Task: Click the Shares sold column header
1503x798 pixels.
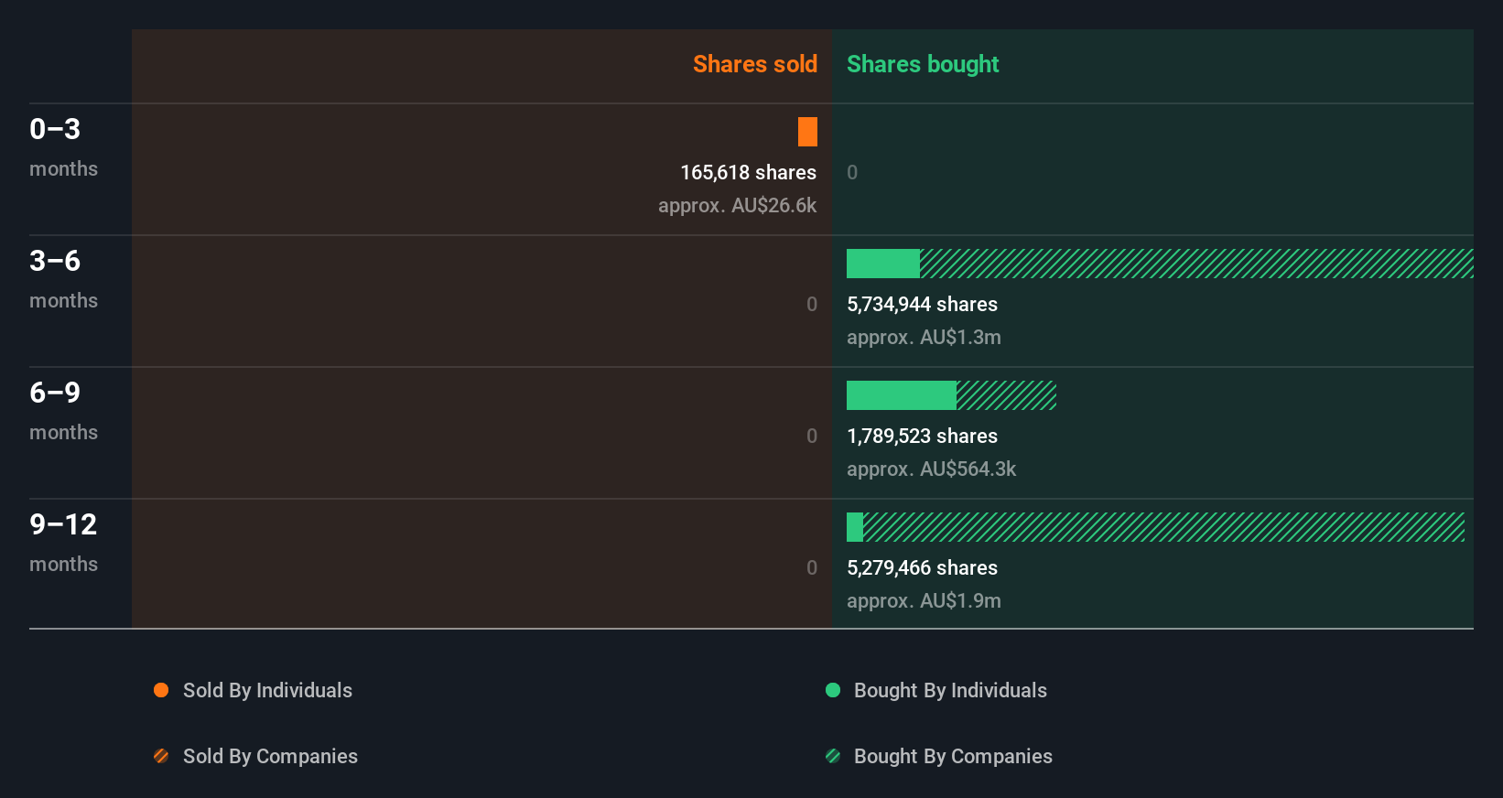Action: point(755,64)
